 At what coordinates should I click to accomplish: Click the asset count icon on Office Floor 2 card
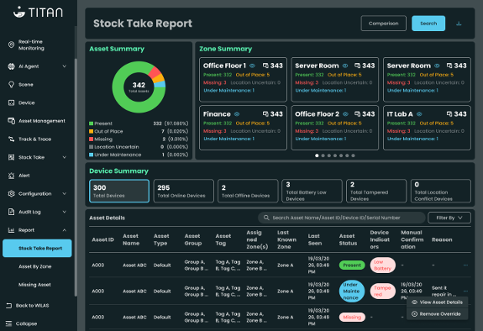click(357, 113)
